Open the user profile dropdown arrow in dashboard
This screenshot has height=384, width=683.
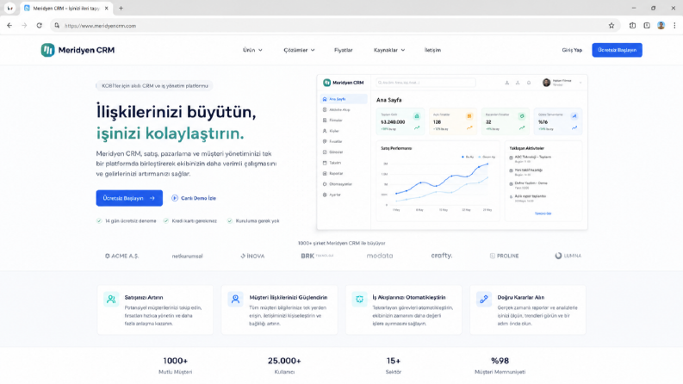pyautogui.click(x=581, y=83)
